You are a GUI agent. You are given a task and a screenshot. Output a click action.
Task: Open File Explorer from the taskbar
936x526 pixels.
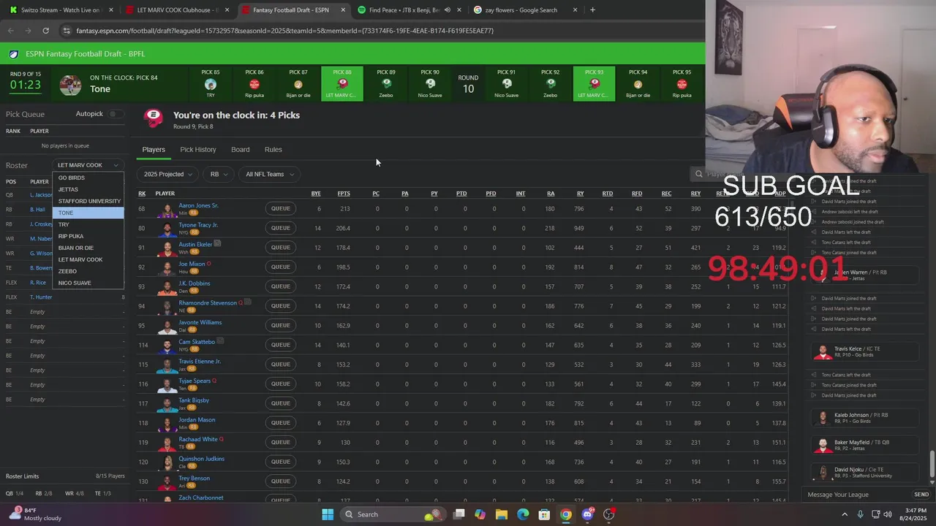[501, 514]
